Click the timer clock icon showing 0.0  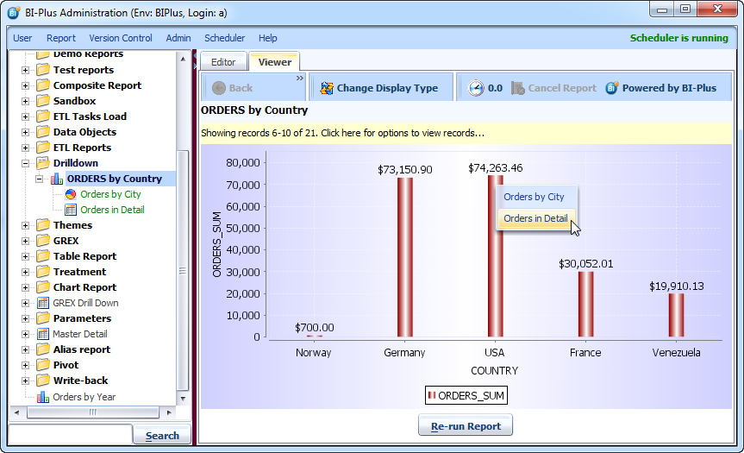[476, 88]
